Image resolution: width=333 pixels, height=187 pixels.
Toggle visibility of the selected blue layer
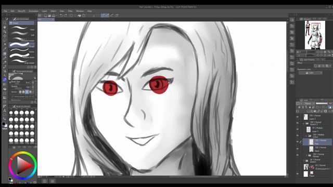click(x=298, y=142)
